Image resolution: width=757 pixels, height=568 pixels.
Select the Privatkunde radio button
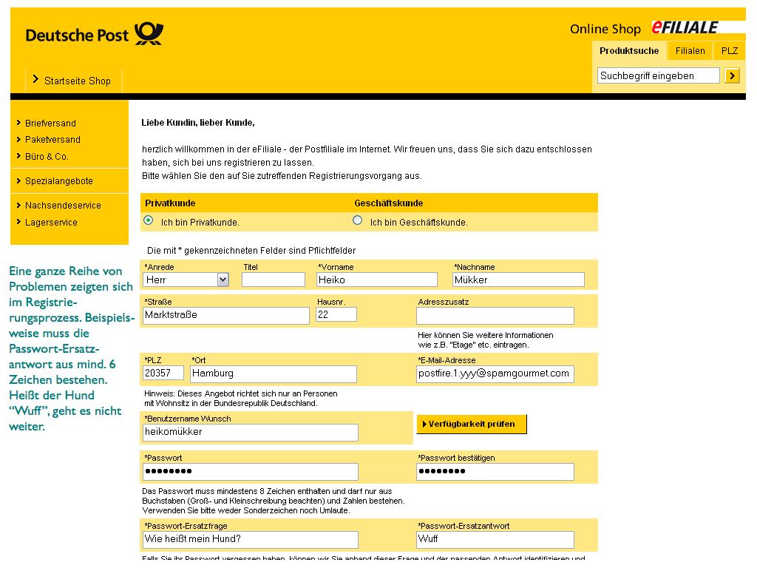click(x=149, y=220)
